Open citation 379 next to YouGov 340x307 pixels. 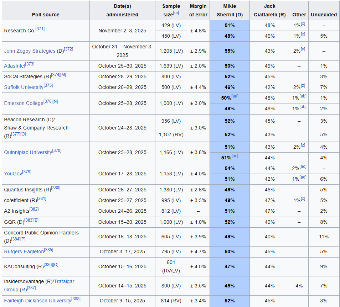click(x=27, y=172)
